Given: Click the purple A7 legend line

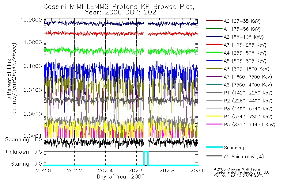Looking at the screenshot, I should (x=214, y=76).
